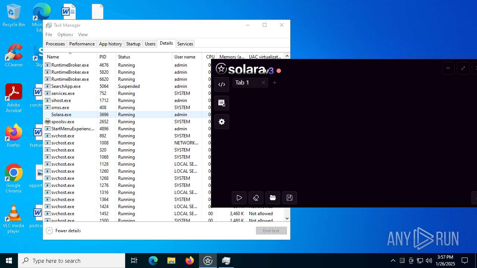
Task: Switch to the Users tab
Action: 150,44
